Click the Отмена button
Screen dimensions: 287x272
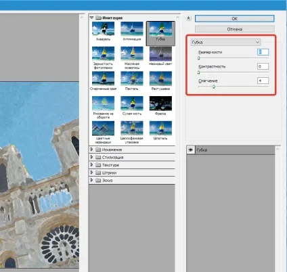click(235, 29)
